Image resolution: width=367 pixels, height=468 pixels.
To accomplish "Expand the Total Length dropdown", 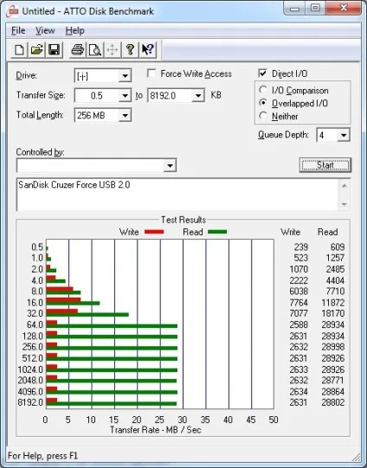I will (x=126, y=115).
